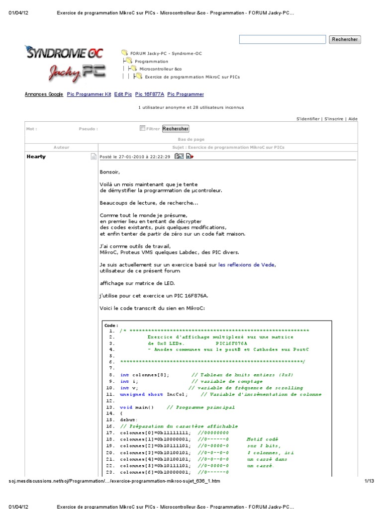The image size is (382, 509).
Task: Click code line 'void main()'
Action: (x=136, y=407)
